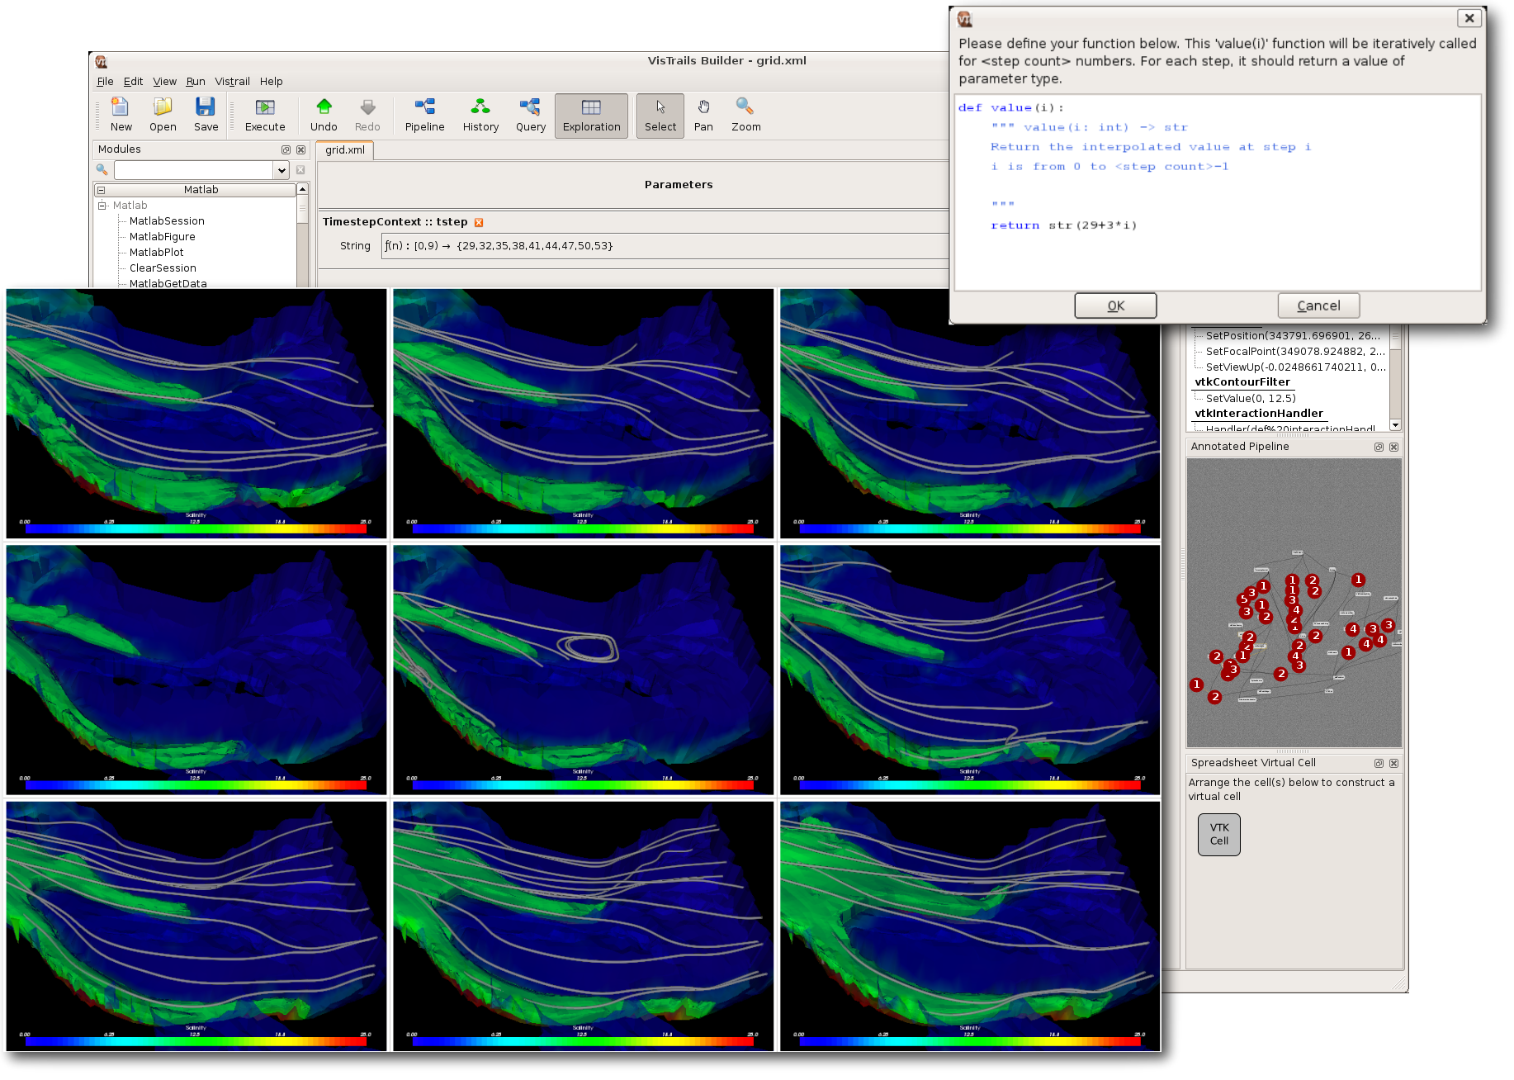The image size is (1514, 1080).
Task: Remove the tstep parameter with the orange X
Action: pyautogui.click(x=479, y=222)
